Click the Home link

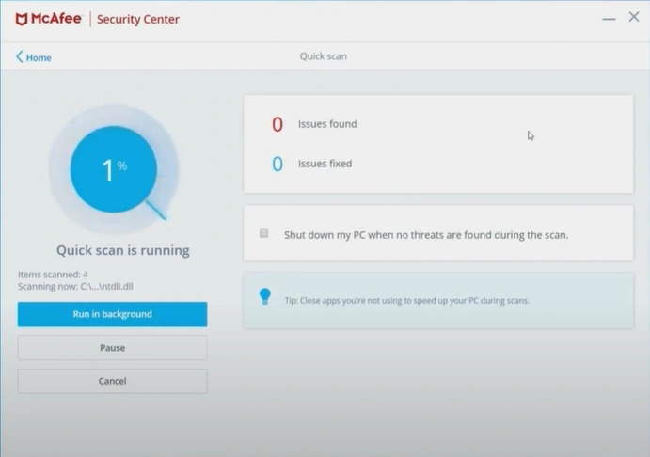[39, 57]
